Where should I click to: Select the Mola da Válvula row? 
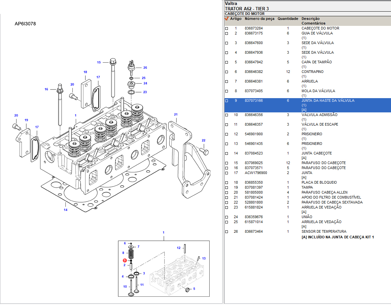[x=318, y=91]
